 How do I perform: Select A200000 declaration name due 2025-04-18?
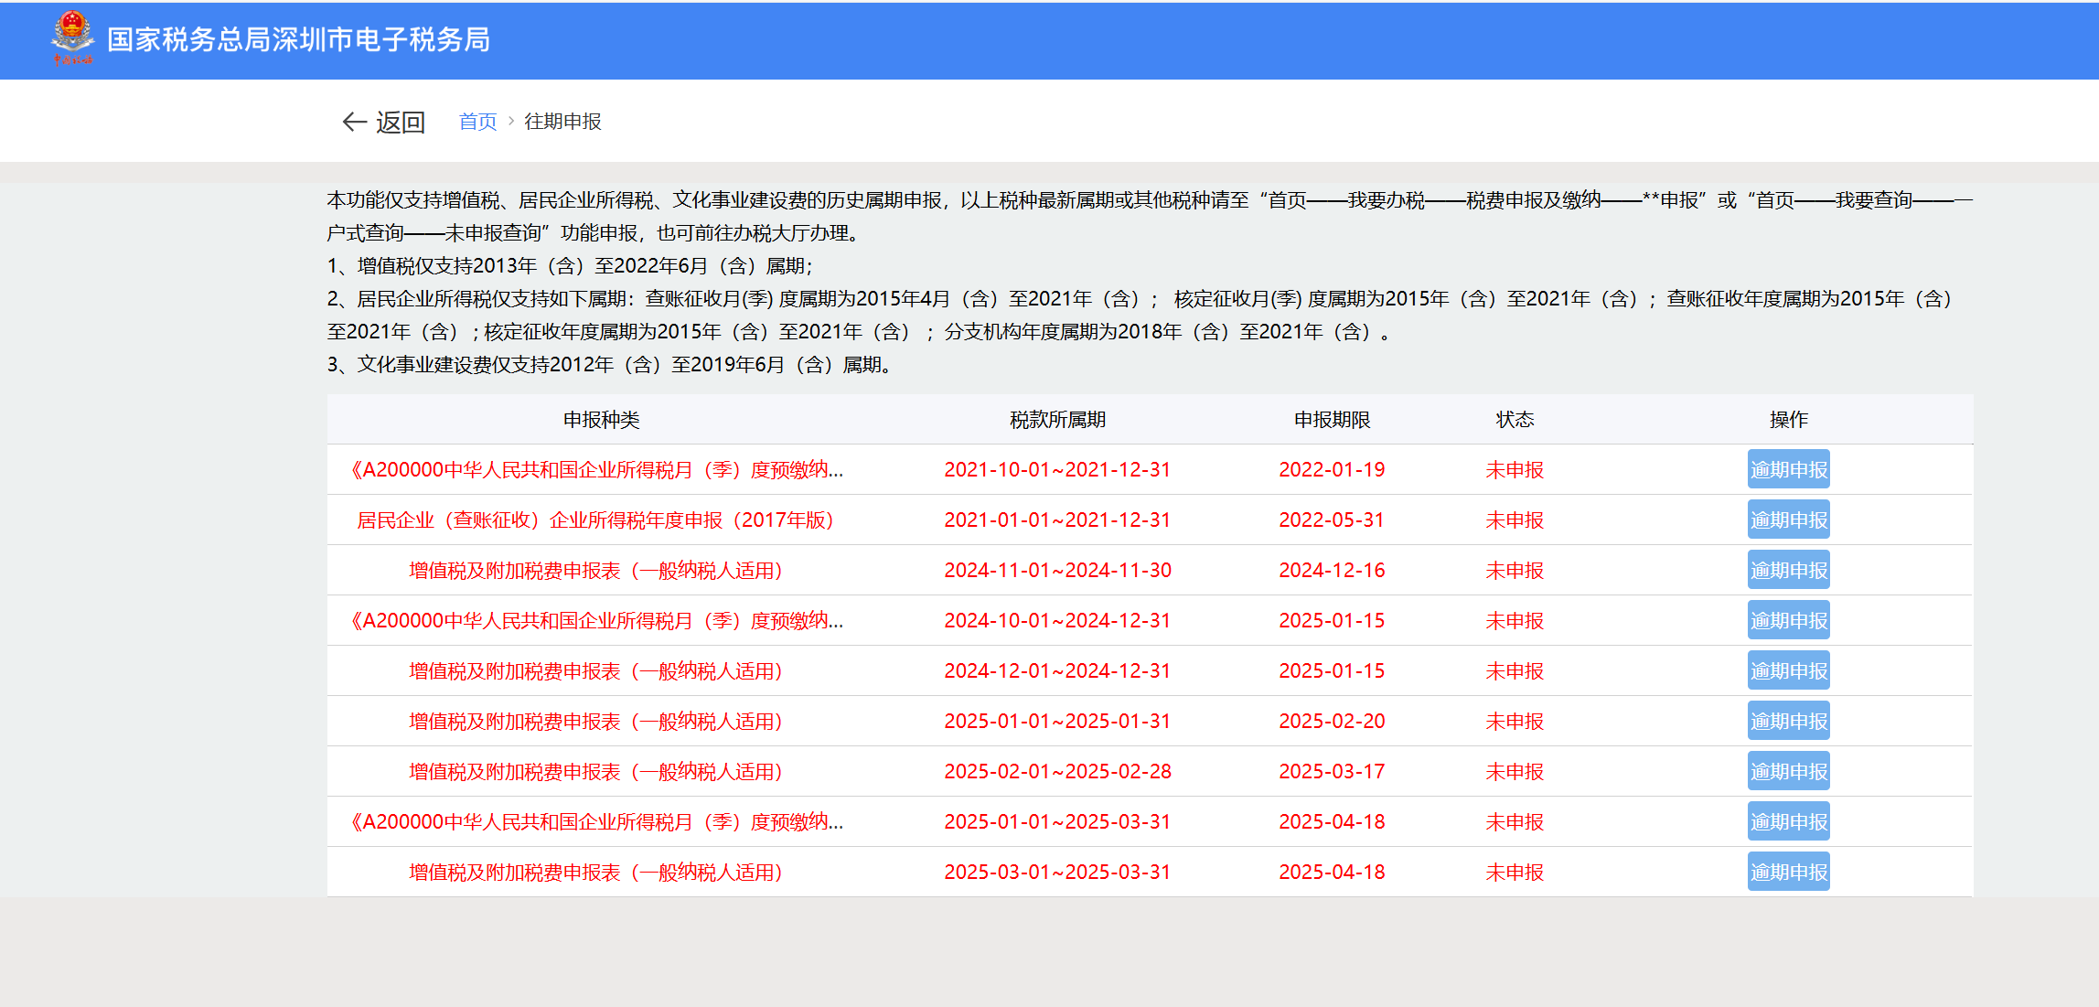[x=595, y=821]
